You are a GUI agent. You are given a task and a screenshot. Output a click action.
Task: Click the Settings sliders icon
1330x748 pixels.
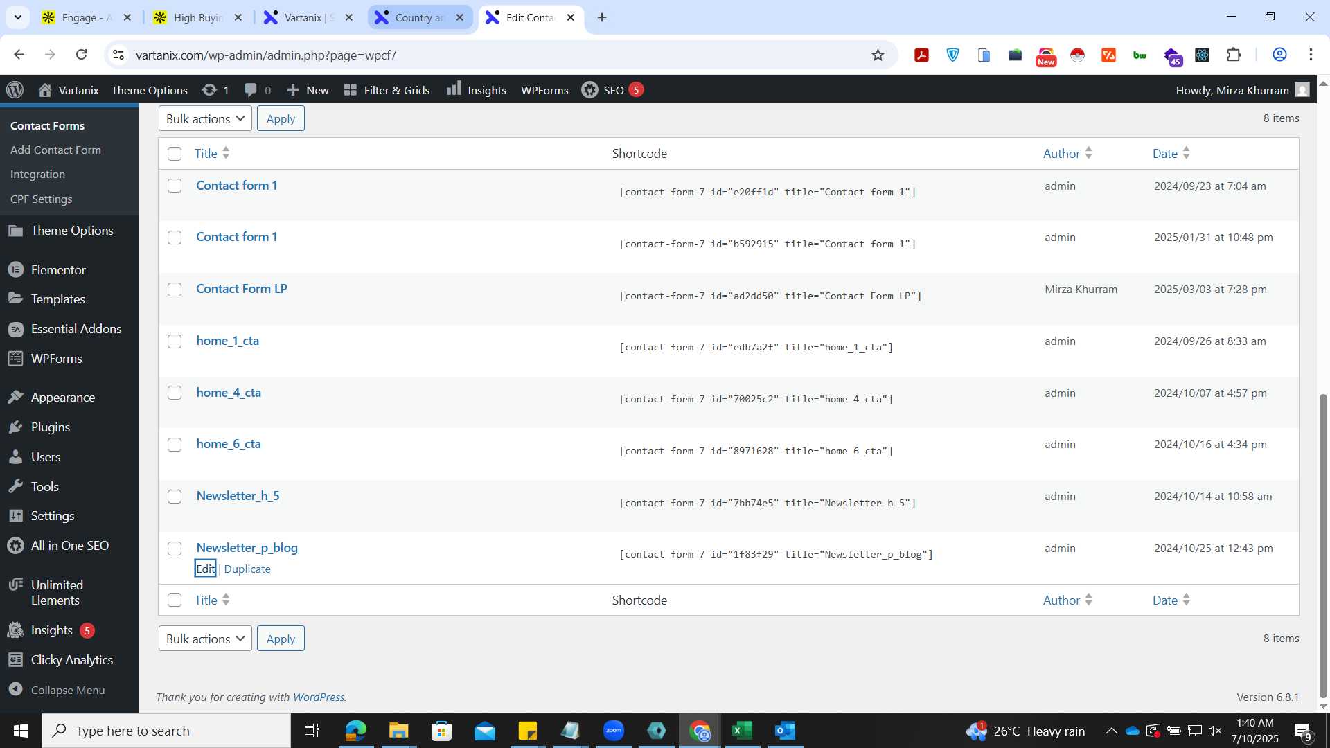[16, 516]
